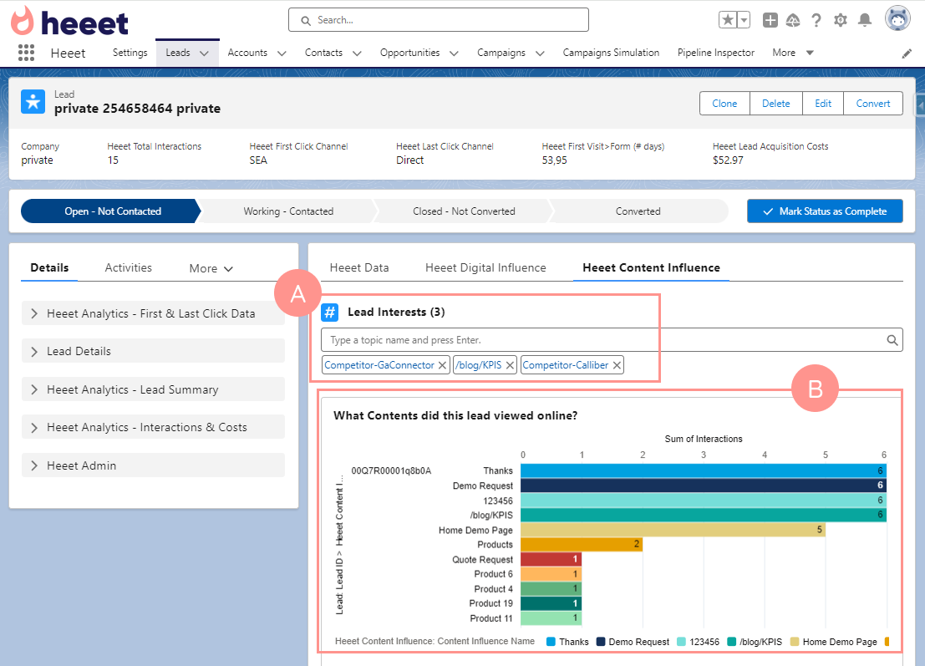
Task: Open the Trailhead guidance icon
Action: (793, 21)
